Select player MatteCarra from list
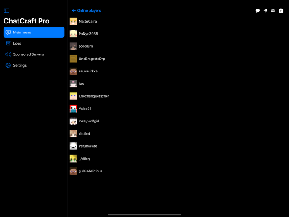289x217 pixels. click(88, 21)
